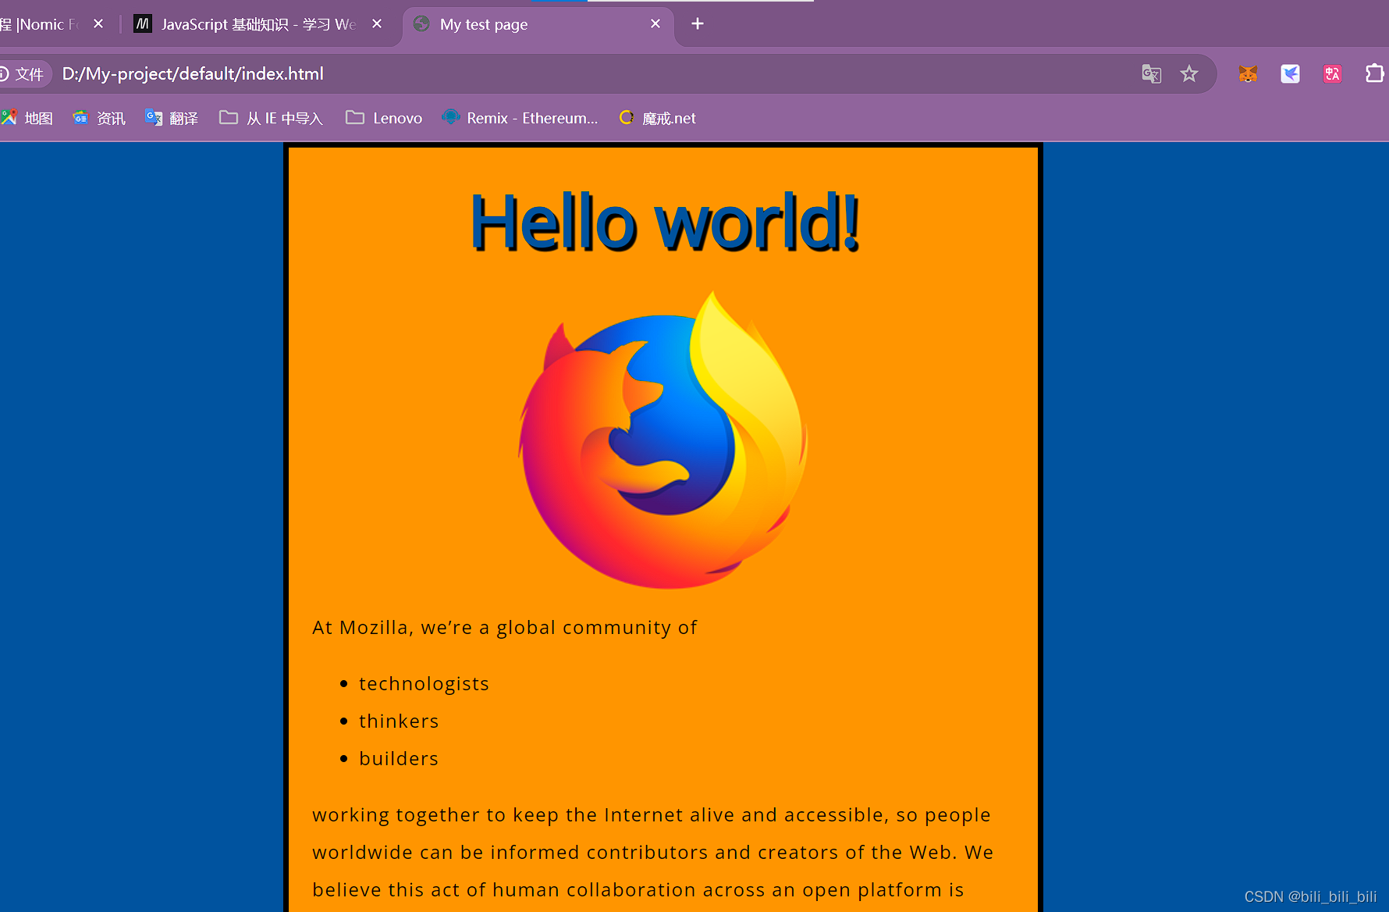This screenshot has width=1389, height=912.
Task: Click the Hello world! heading
Action: point(664,223)
